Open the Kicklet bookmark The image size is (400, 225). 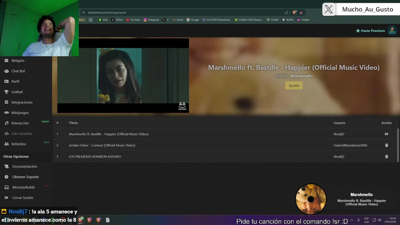click(x=272, y=20)
